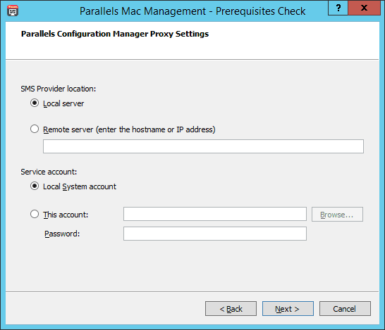The width and height of the screenshot is (385, 330).
Task: Choose the Remote server radio option
Action: point(35,129)
